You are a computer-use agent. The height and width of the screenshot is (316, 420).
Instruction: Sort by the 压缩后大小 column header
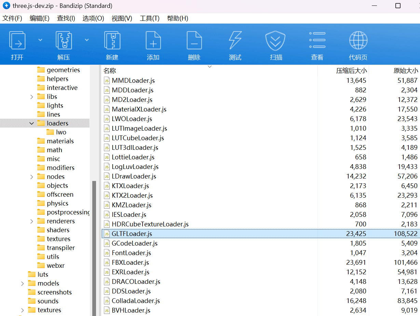[352, 71]
